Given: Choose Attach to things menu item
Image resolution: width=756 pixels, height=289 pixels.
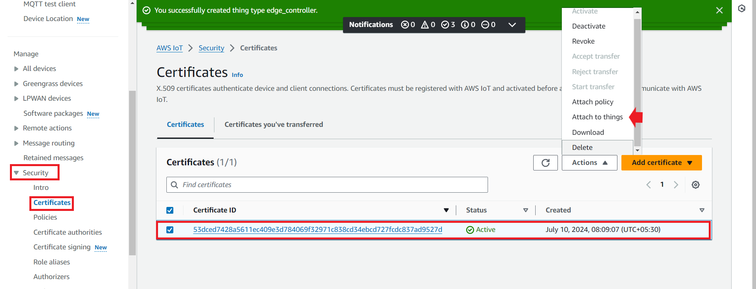Looking at the screenshot, I should [x=598, y=117].
